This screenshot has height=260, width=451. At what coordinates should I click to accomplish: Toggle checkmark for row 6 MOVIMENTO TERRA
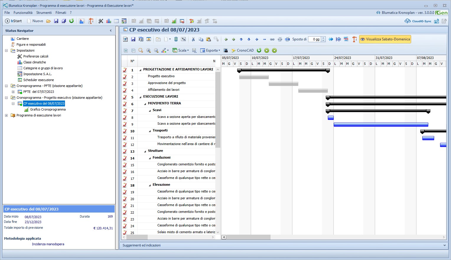[125, 104]
